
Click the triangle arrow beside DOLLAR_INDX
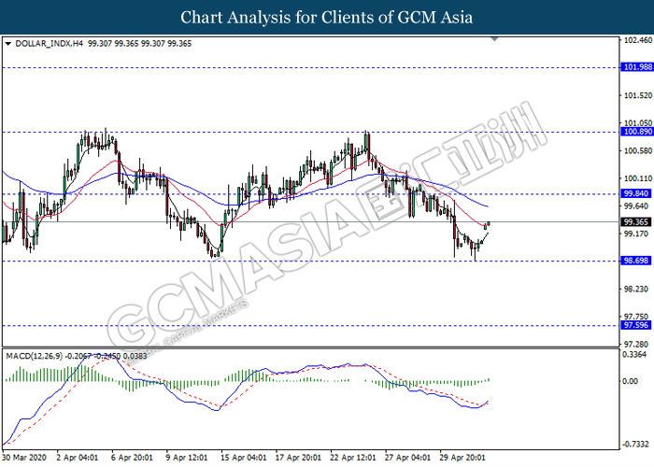8,43
